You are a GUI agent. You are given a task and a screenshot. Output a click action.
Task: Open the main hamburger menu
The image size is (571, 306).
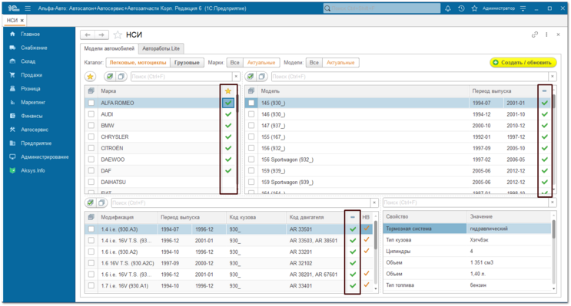(x=28, y=8)
